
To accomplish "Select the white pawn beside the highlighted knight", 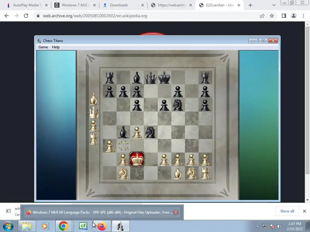I will coord(137,132).
